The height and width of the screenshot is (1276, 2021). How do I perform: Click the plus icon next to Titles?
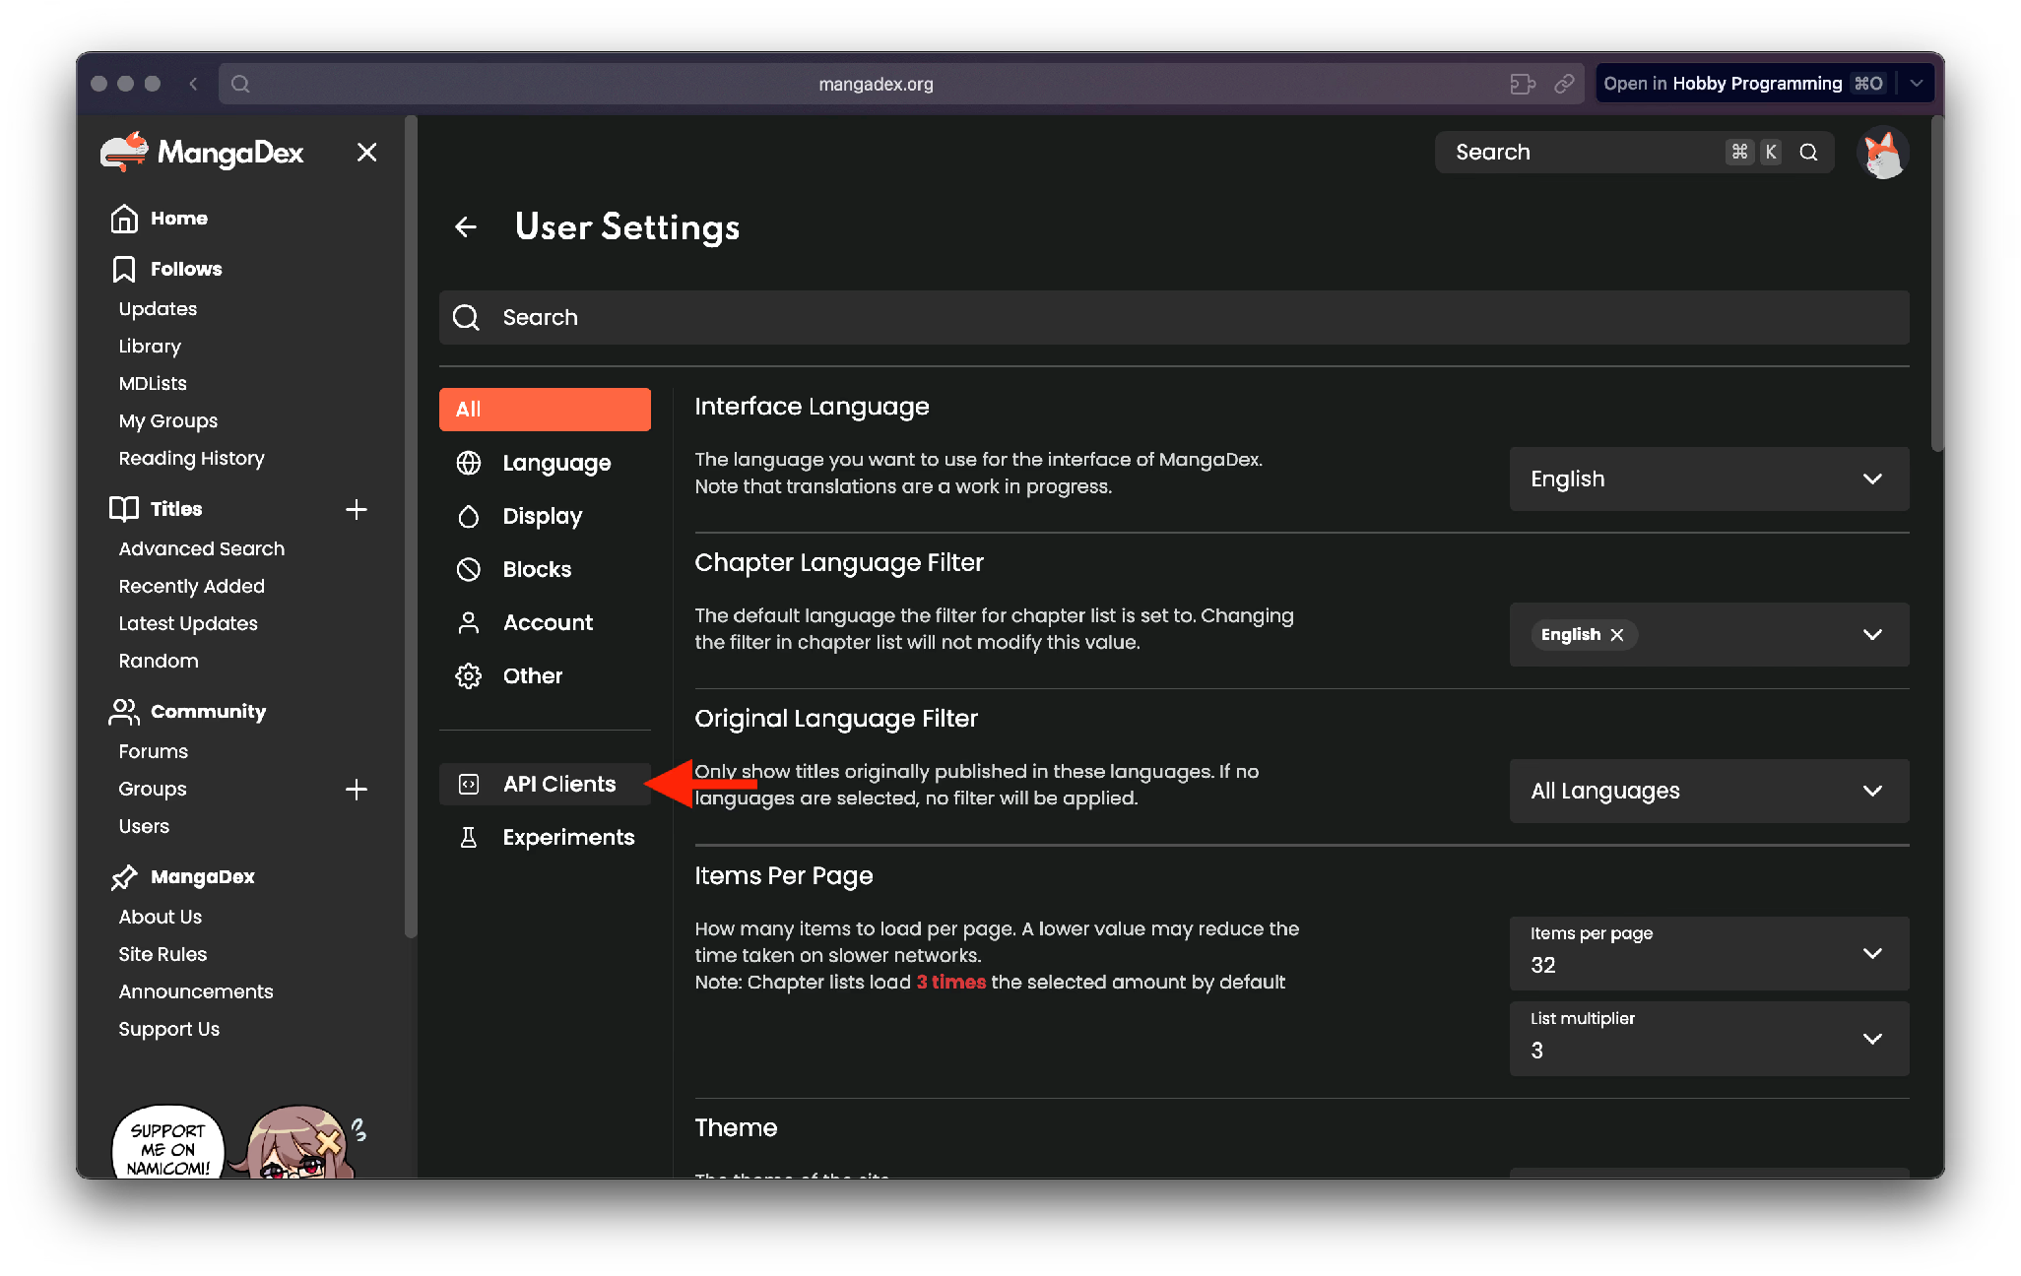(x=357, y=509)
